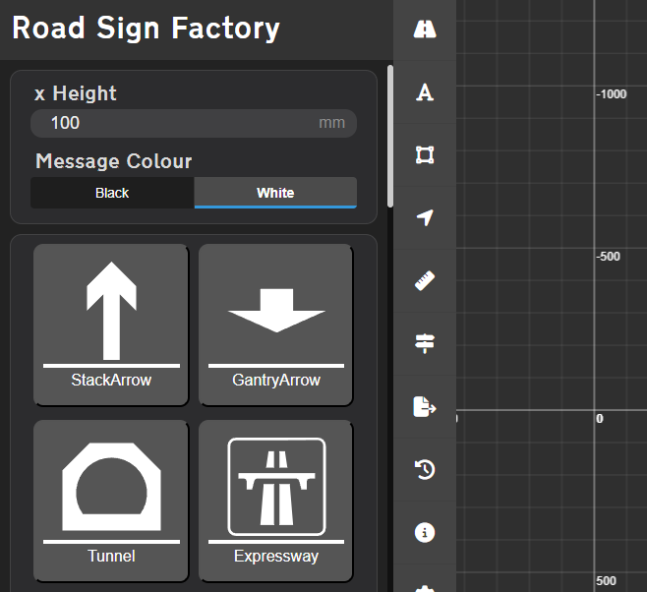Click the Road Sign Factory title
Image resolution: width=647 pixels, height=592 pixels.
[146, 29]
